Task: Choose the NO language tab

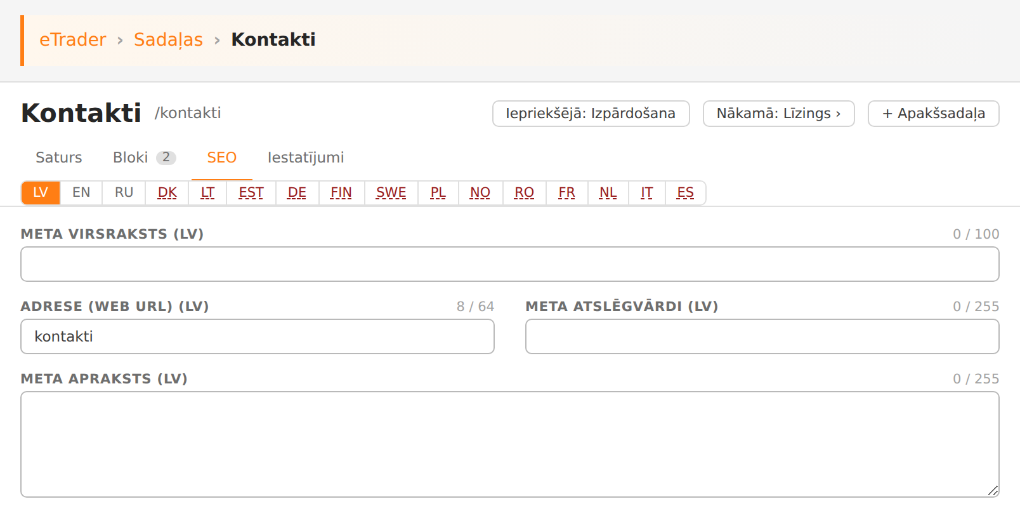Action: pyautogui.click(x=480, y=192)
